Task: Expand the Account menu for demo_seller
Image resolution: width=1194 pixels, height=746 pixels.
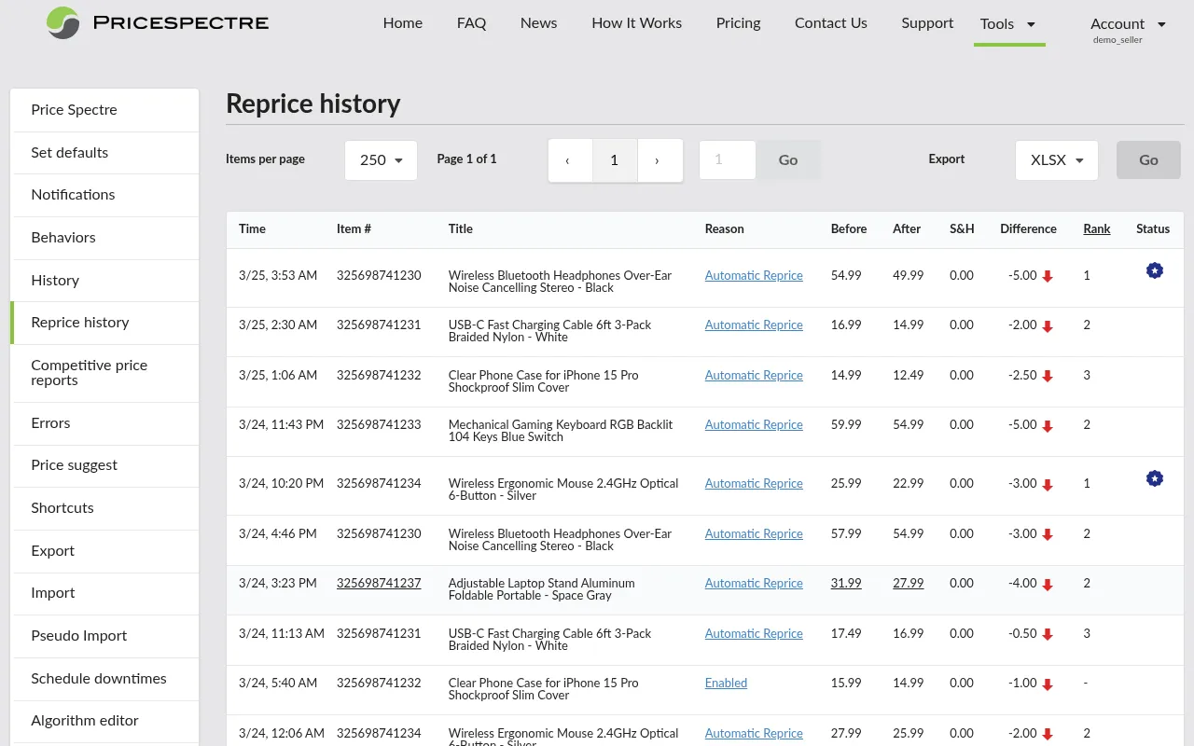Action: coord(1128,24)
